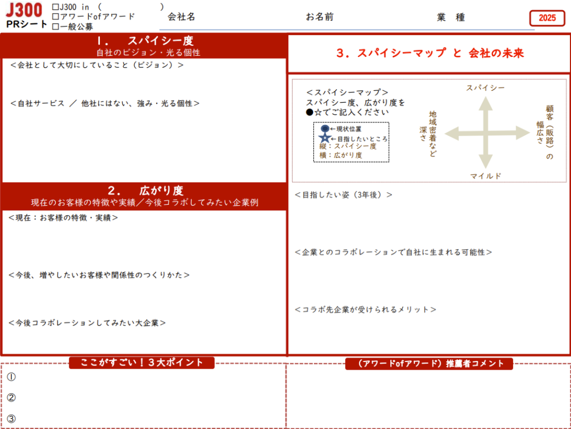The image size is (571, 429).
Task: Click the ここがすごい！３大ポイント banner
Action: (x=142, y=363)
